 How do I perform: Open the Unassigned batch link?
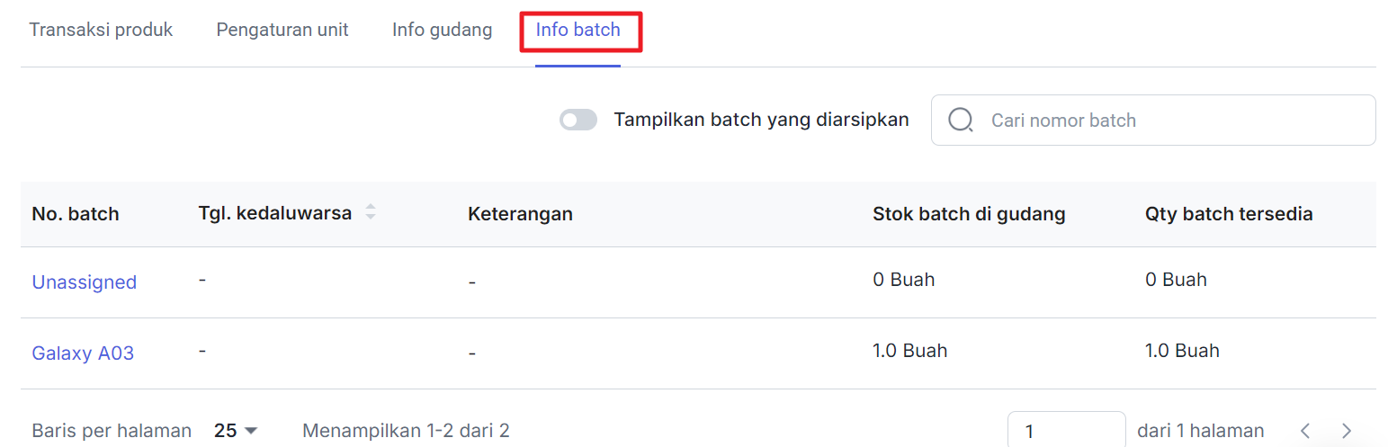tap(85, 282)
